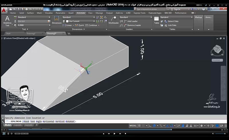Screen dimensions: 229x140
Task: Select the Continue dimension tool
Action: 91,25
